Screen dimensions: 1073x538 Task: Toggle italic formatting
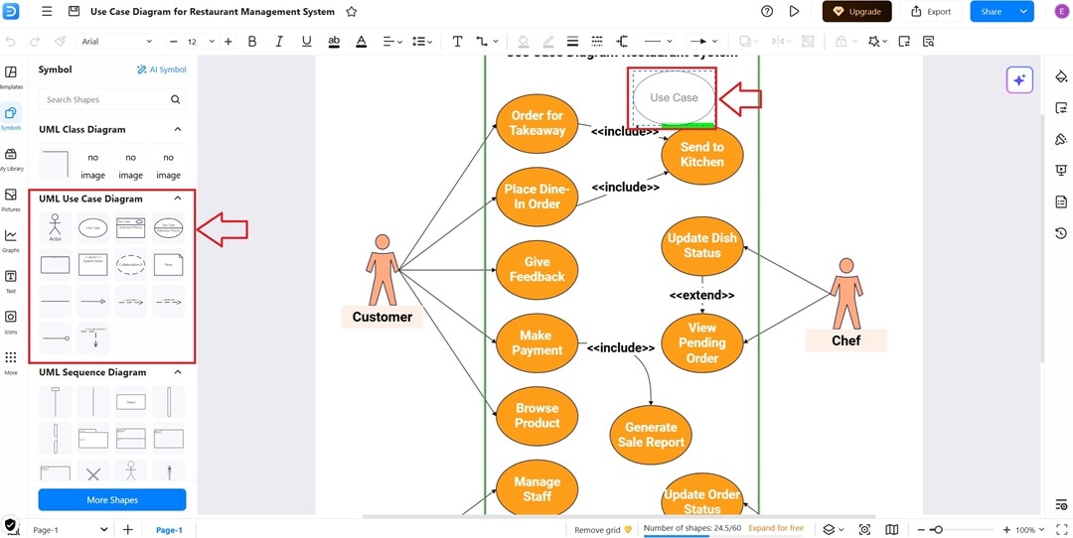[x=278, y=42]
